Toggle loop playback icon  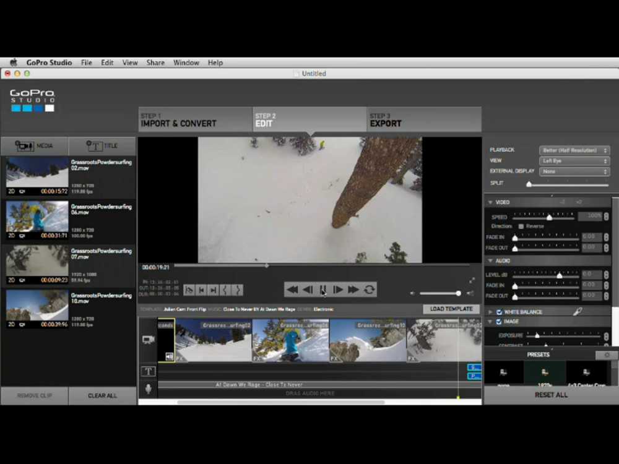tap(369, 290)
